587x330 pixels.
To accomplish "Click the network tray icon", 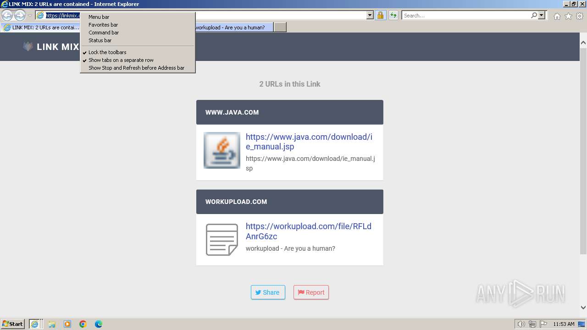I will [532, 324].
